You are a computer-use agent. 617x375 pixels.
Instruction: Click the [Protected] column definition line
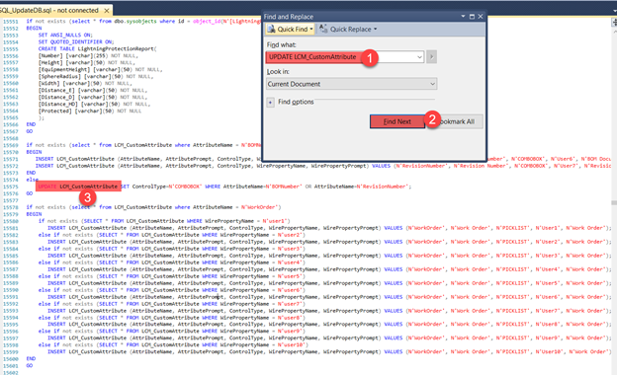click(90, 112)
